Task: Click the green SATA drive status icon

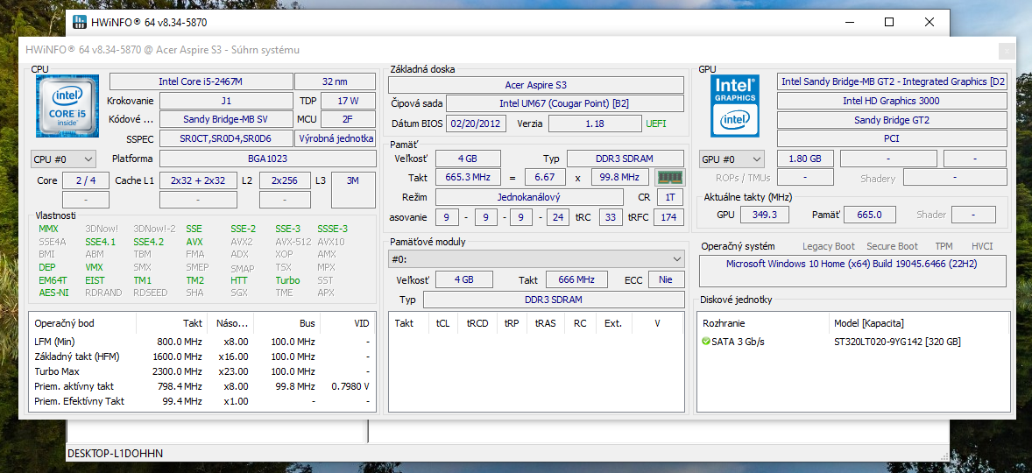Action: [x=706, y=342]
